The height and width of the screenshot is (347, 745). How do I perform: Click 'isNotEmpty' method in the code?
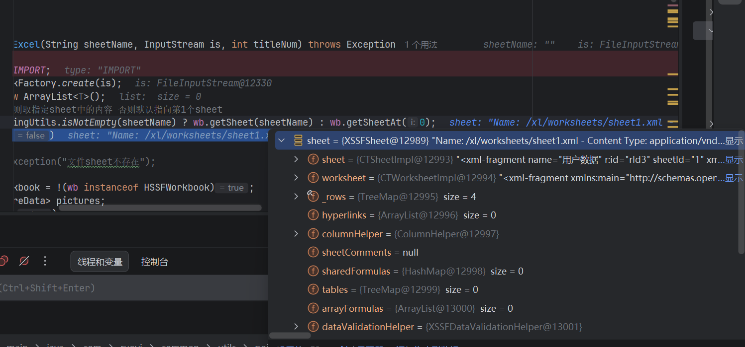tap(90, 122)
